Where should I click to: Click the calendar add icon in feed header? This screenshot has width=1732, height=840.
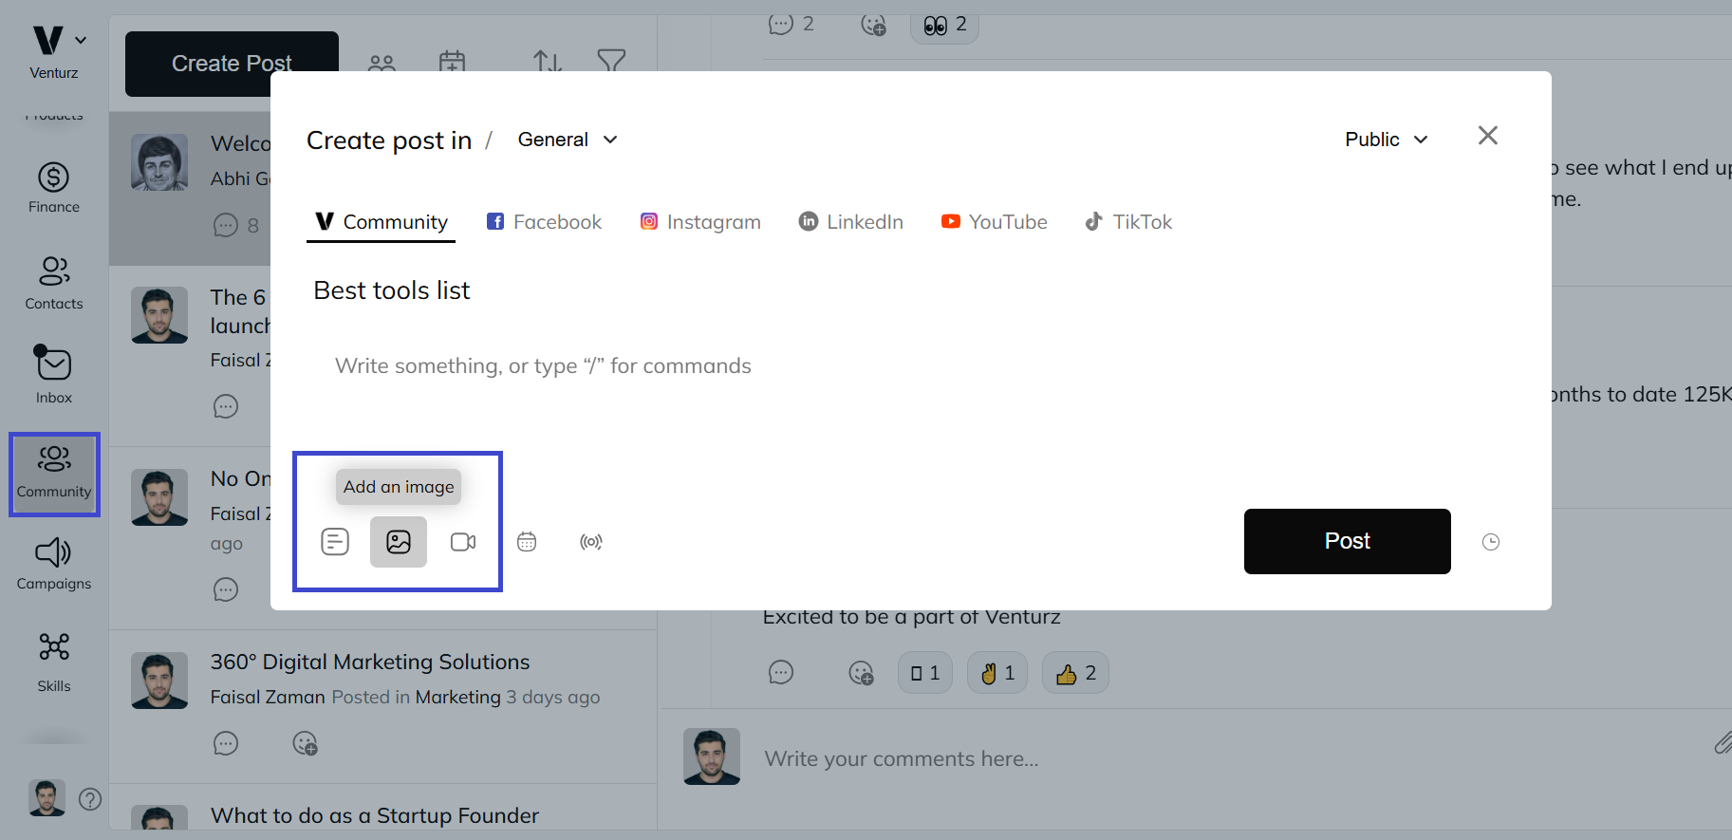click(x=453, y=63)
